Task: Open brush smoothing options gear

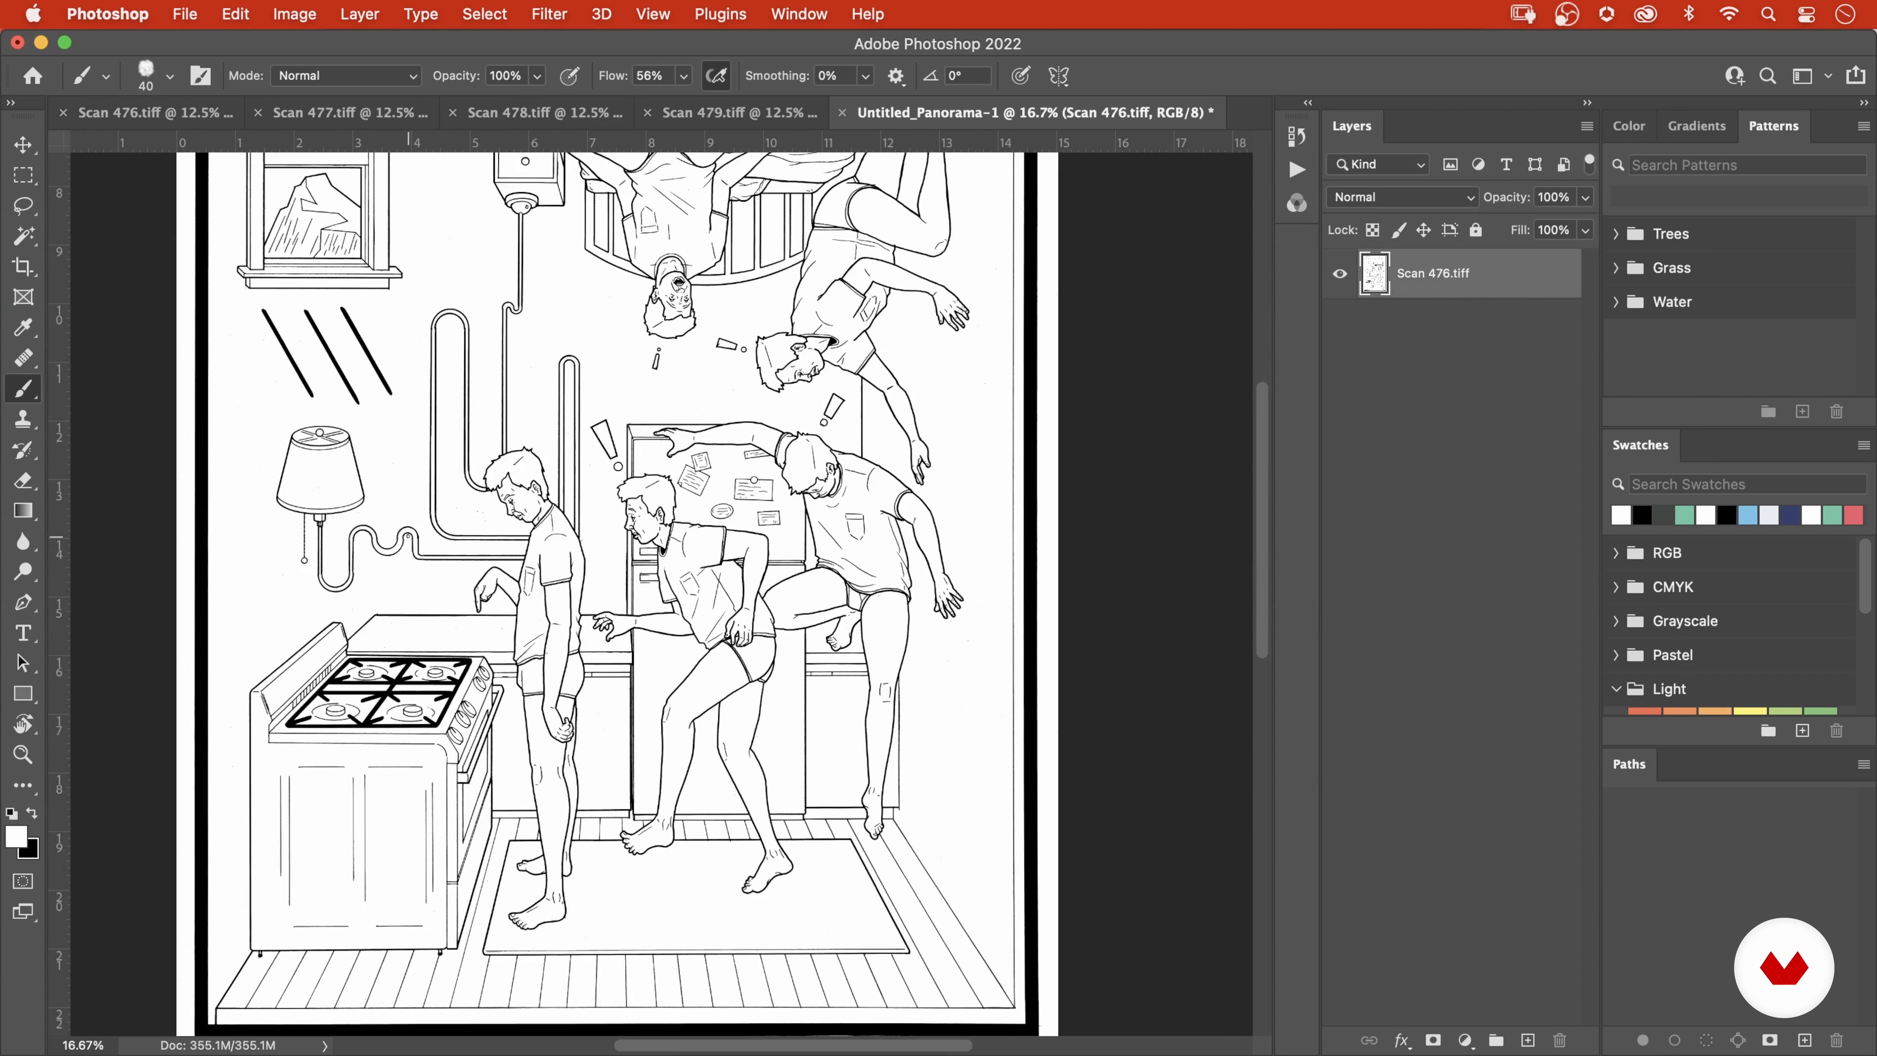Action: (895, 76)
